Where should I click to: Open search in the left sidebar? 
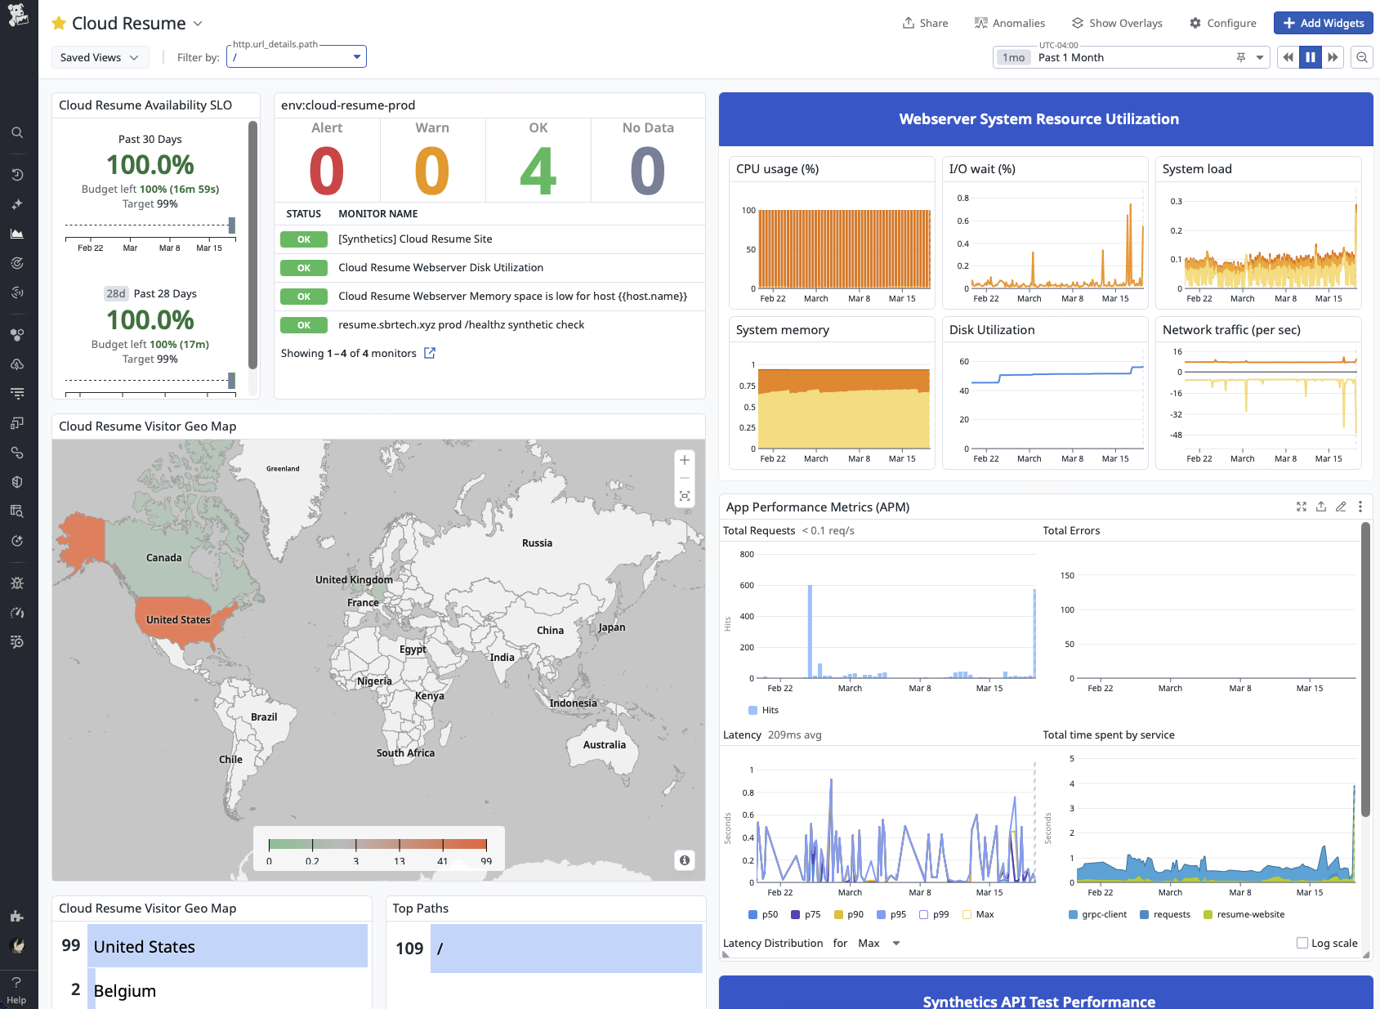point(18,132)
